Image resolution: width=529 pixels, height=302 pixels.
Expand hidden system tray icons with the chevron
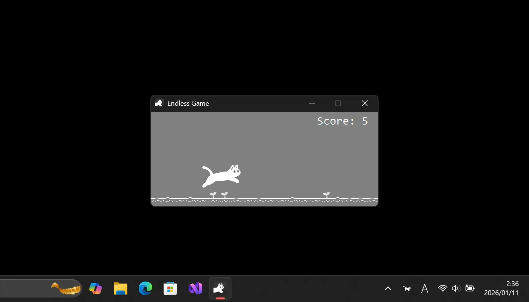click(x=388, y=288)
